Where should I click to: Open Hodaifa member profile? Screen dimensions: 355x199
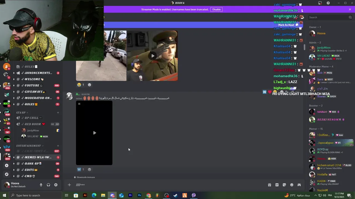[331, 174]
